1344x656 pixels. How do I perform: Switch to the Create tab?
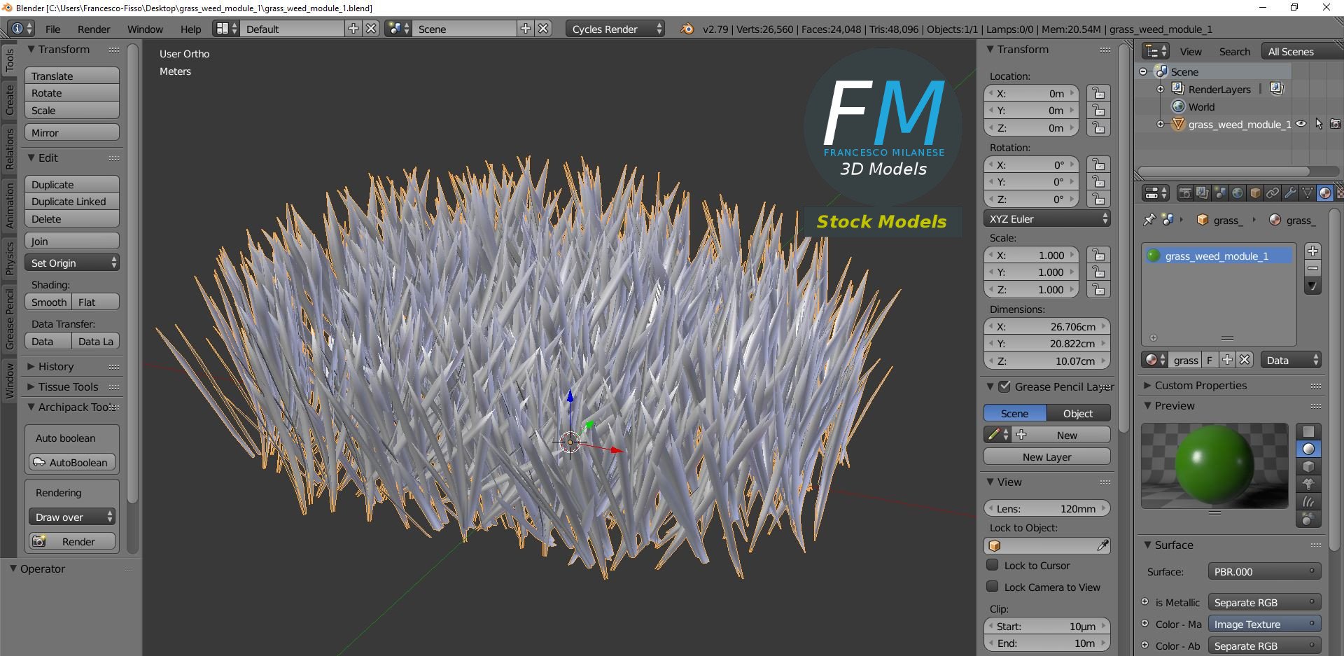pyautogui.click(x=10, y=99)
